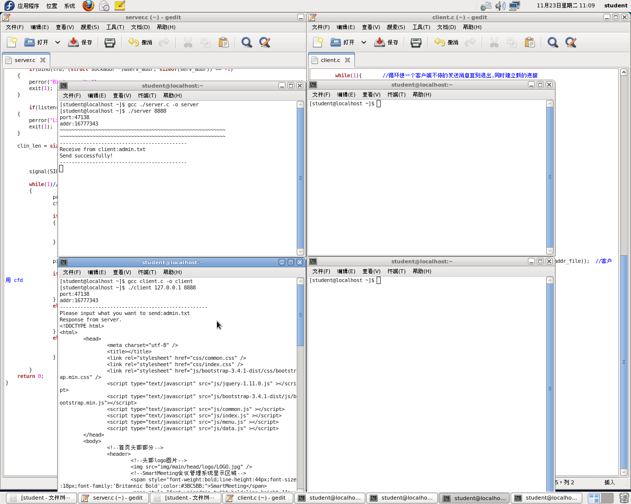
Task: Close the server.c document tab
Action: [43, 60]
